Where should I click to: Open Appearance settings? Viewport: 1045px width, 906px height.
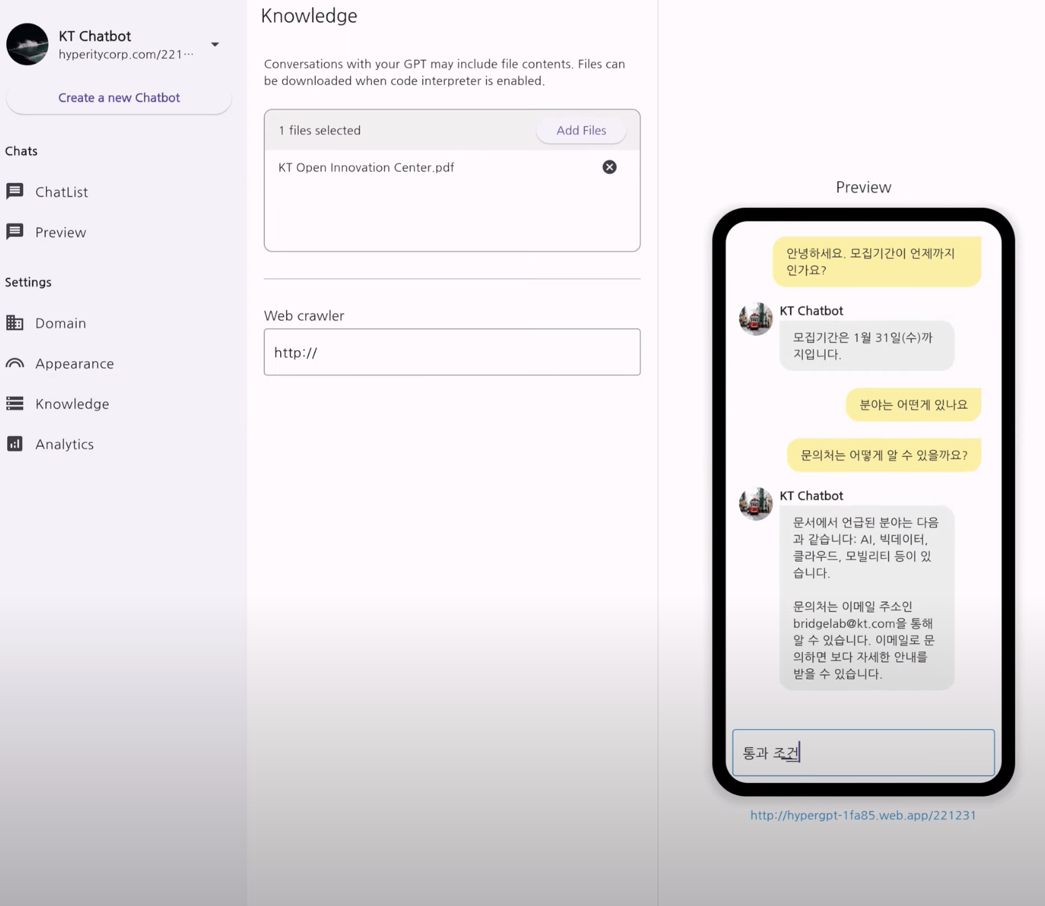click(74, 363)
